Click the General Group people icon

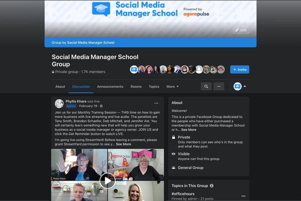tap(174, 168)
